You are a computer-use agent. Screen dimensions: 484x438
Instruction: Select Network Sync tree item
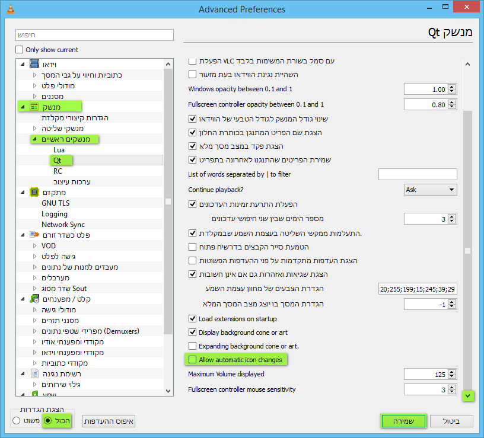tap(63, 225)
